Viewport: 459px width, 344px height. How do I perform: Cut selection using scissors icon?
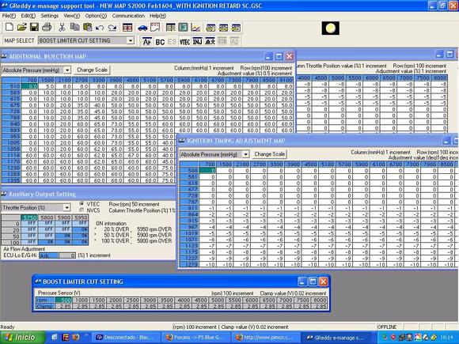click(x=62, y=28)
